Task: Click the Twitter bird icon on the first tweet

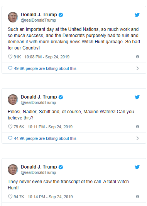Action: coord(137,15)
